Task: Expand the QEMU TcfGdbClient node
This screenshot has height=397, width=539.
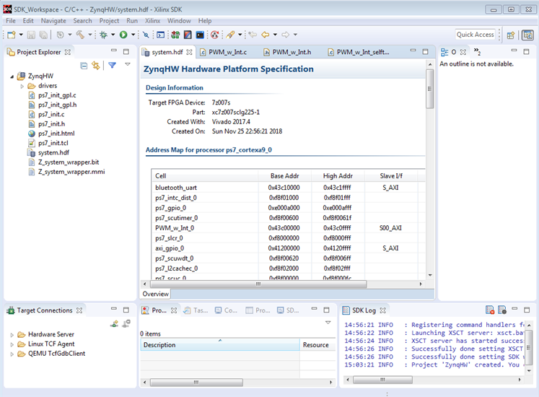Action: [12, 354]
